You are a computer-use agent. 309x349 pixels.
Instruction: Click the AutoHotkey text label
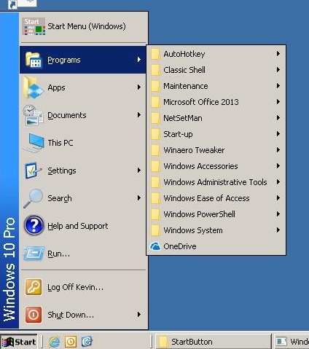point(184,54)
